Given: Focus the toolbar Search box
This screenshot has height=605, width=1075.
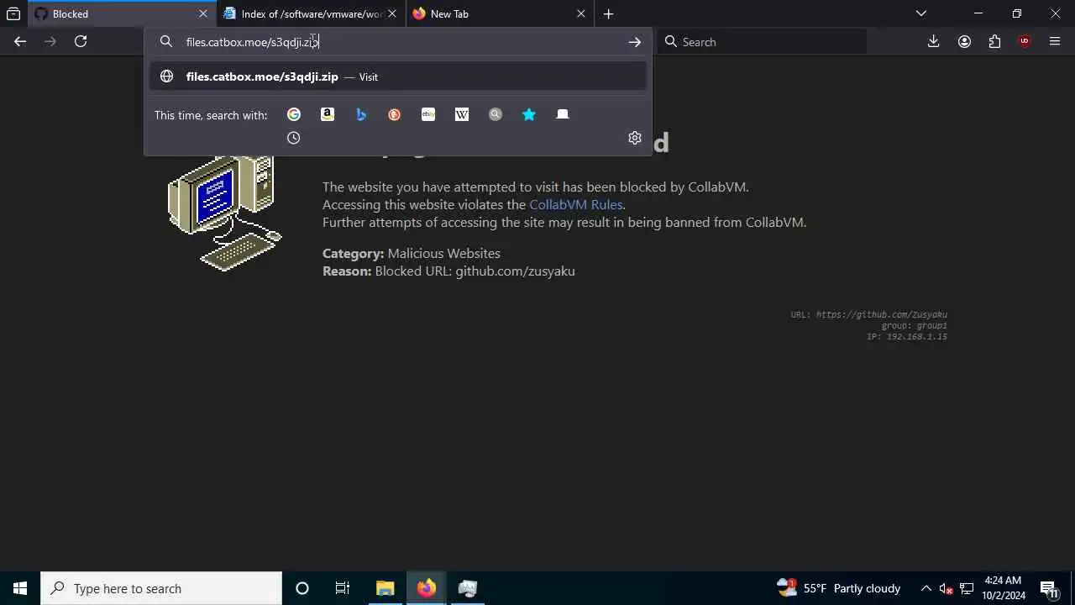Looking at the screenshot, I should tap(763, 41).
